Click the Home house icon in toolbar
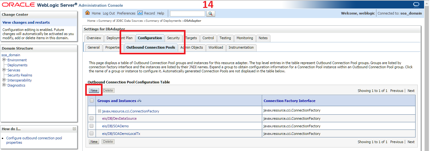This screenshot has height=151, width=431. tap(88, 13)
